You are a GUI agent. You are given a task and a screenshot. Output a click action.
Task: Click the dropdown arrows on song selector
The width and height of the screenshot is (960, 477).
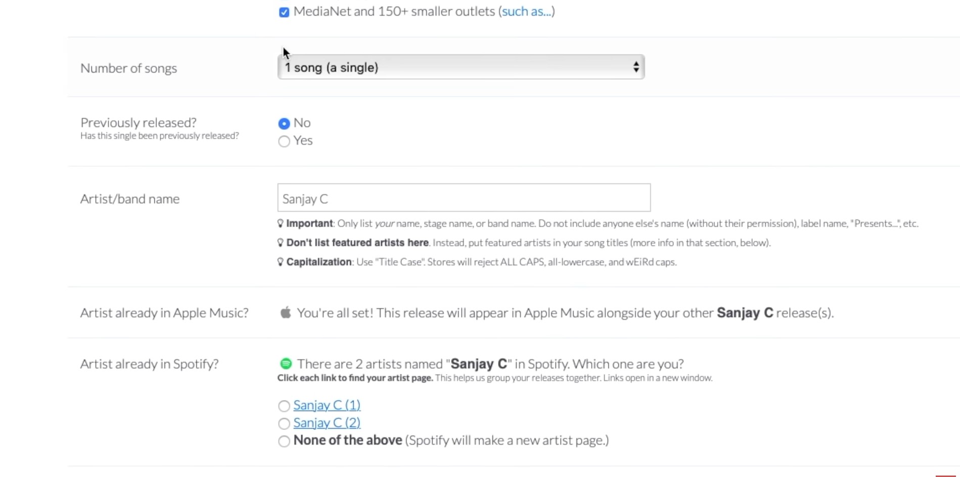(x=636, y=67)
